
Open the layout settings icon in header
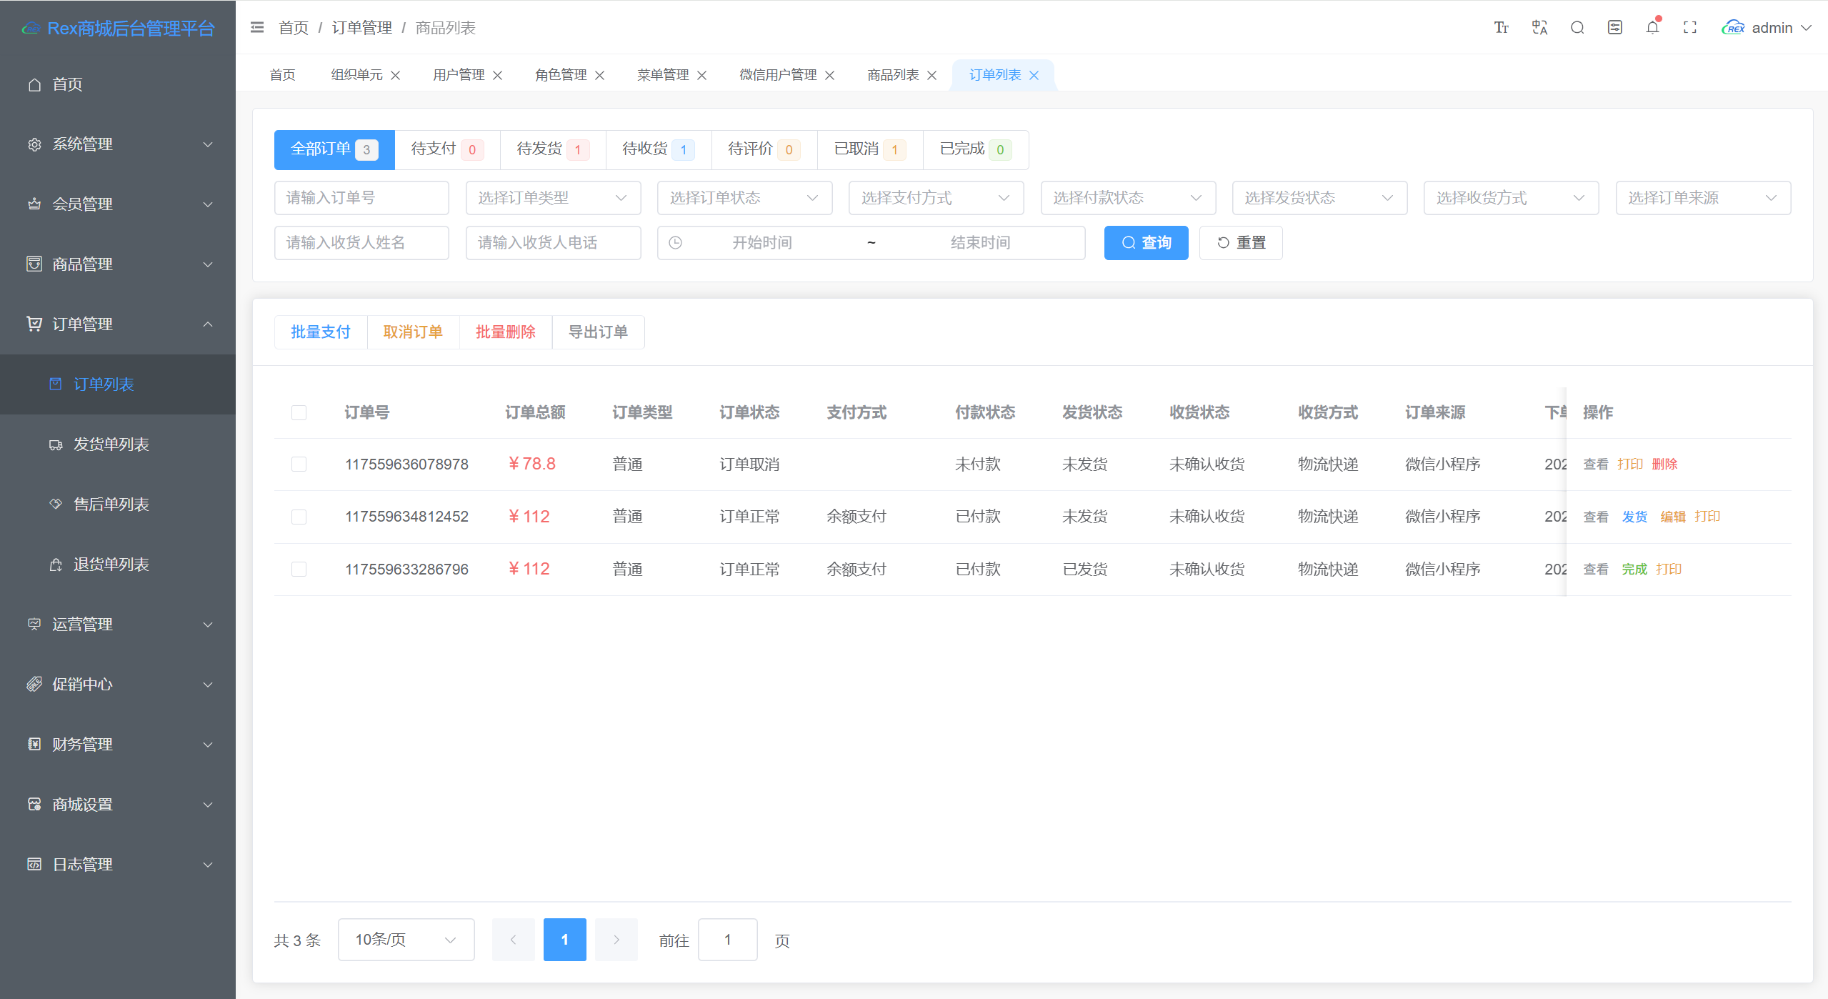1615,27
